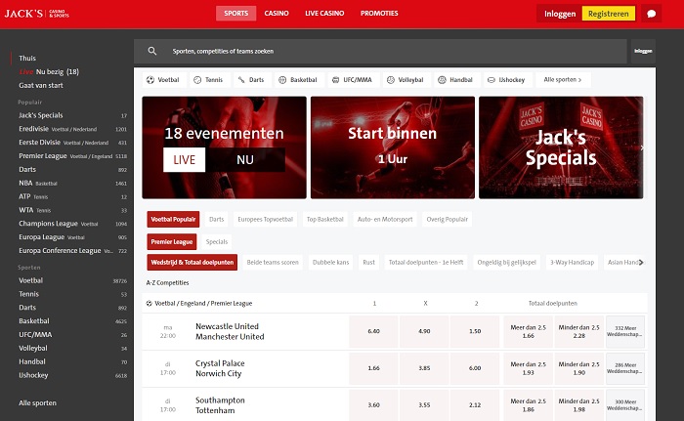Select the UFC/MMA sport chip

354,80
